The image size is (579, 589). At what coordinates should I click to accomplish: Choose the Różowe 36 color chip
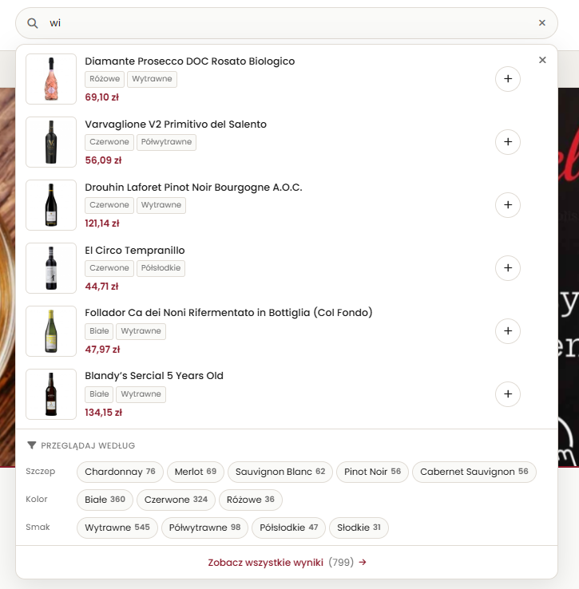point(251,500)
